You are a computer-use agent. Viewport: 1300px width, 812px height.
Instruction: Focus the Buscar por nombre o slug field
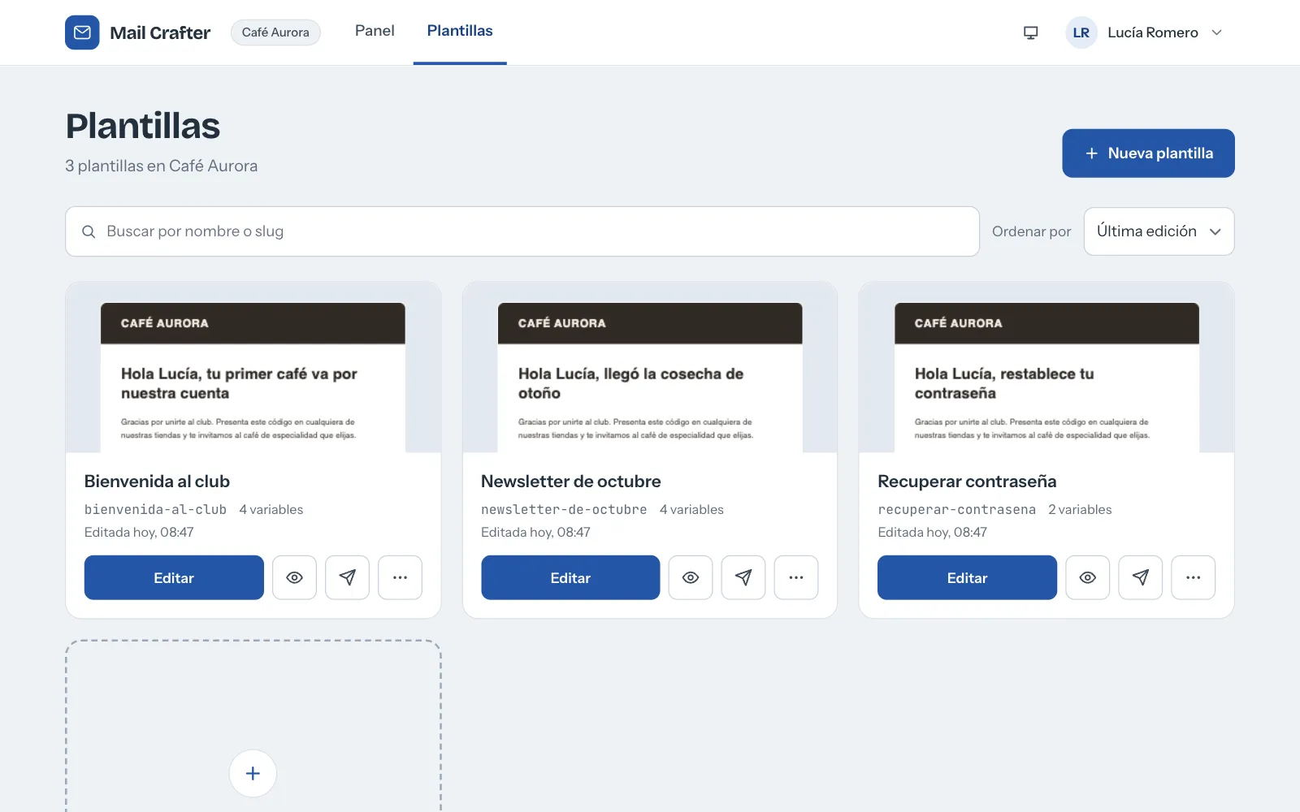click(x=522, y=231)
